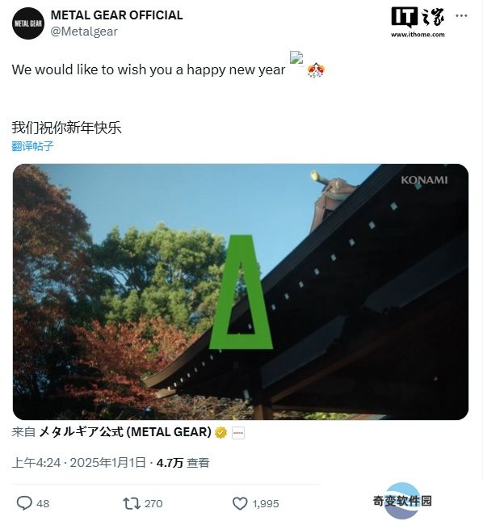Viewport: 483px width, 521px height.
Task: Open メタルギア公式 (METAL GEAR) source account
Action: 125,432
